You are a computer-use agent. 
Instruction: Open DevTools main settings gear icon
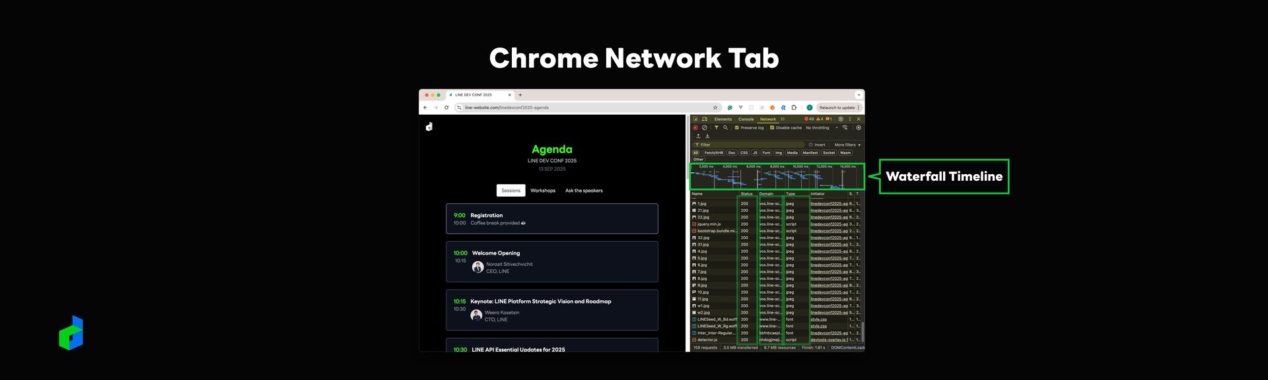(x=841, y=119)
